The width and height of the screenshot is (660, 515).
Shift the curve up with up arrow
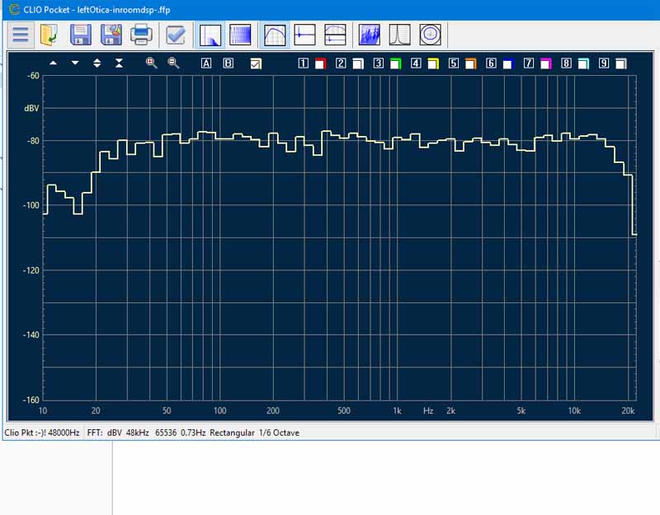tap(53, 63)
